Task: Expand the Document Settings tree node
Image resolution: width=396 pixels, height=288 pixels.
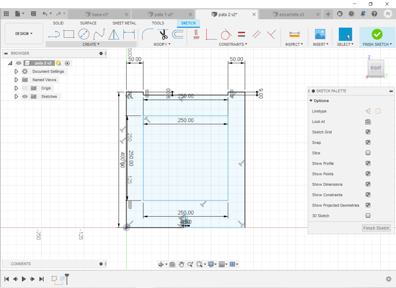Action: 16,71
